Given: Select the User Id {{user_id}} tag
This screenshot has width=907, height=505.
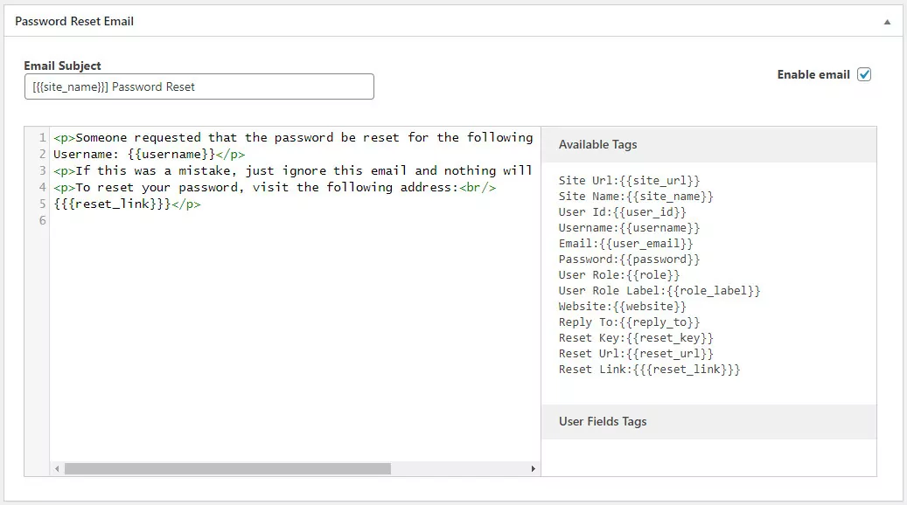Looking at the screenshot, I should coord(623,212).
